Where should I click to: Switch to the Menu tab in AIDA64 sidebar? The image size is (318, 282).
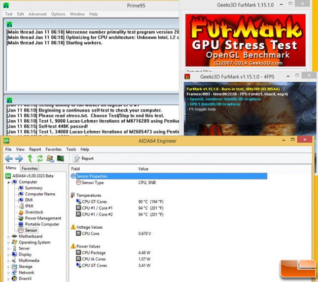coord(11,168)
